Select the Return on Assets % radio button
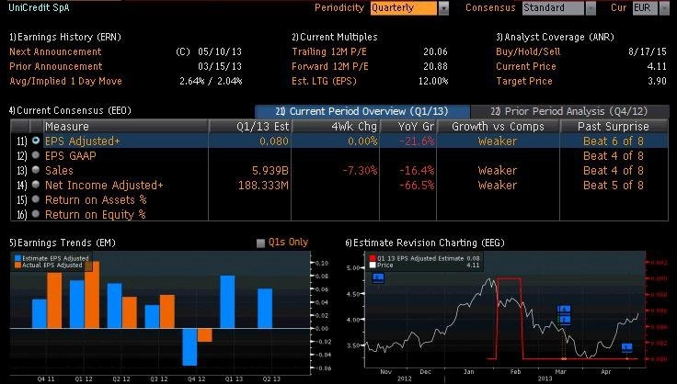 (36, 199)
